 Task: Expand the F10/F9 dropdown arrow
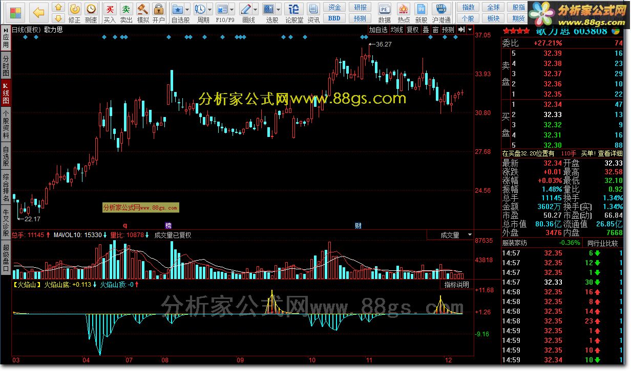pos(232,10)
